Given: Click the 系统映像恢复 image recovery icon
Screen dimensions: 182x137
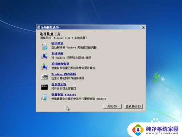Looking at the screenshot, I should click(44, 66).
